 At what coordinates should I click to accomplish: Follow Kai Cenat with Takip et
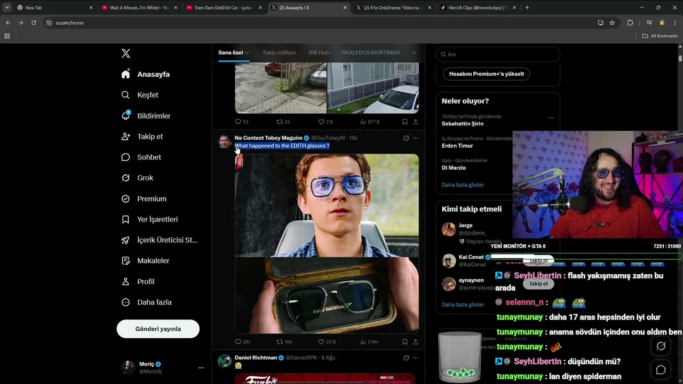(x=538, y=260)
